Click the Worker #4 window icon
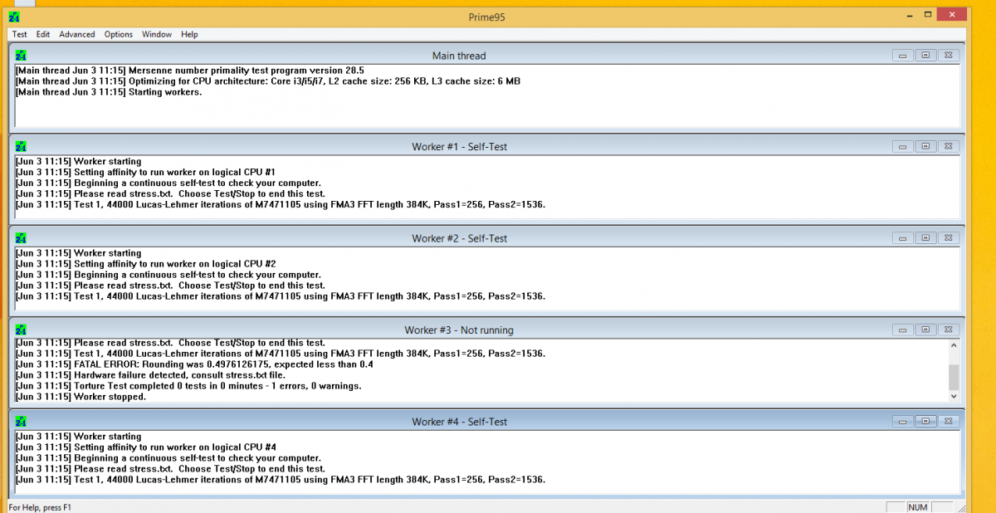 21,422
